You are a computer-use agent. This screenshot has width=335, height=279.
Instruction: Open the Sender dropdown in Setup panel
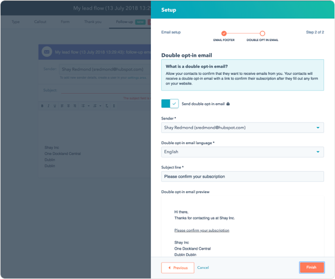point(242,128)
